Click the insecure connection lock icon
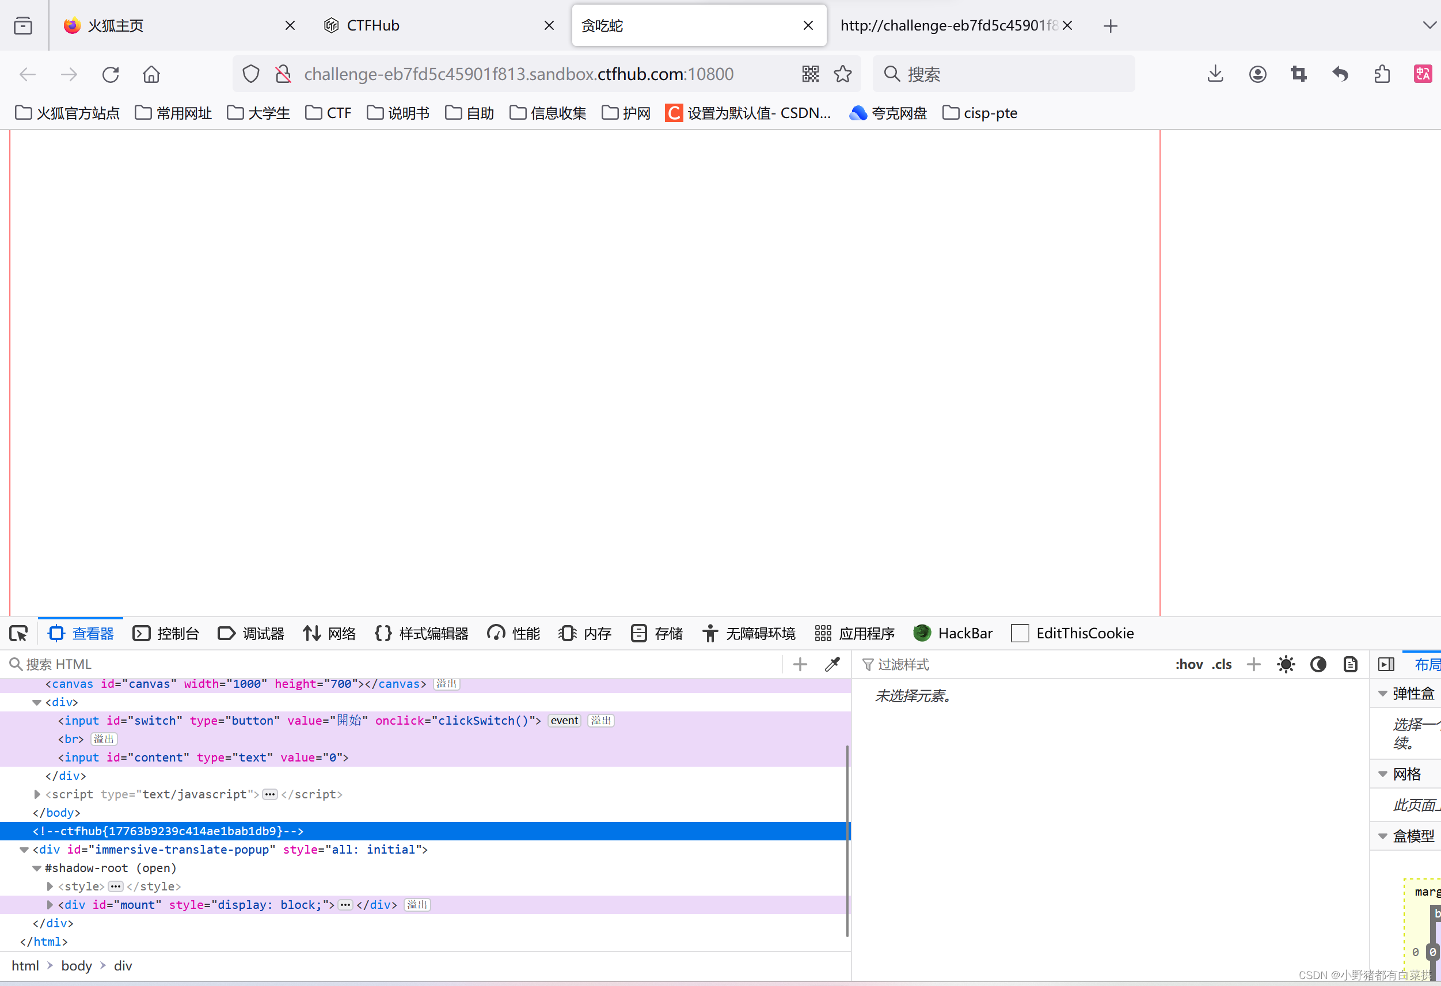 (283, 74)
